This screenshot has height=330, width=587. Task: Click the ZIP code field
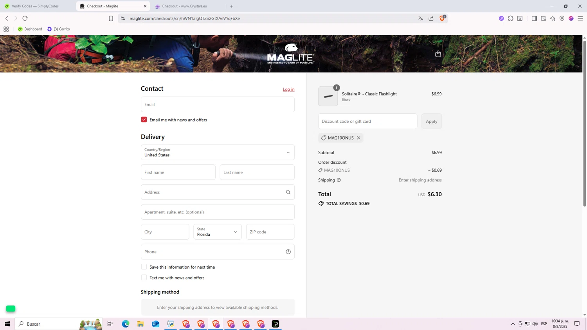pos(270,232)
